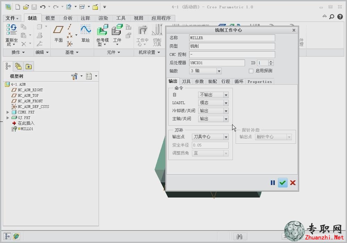Toggle navigator display icon in status bar
This screenshot has height=243, width=347.
7,237
